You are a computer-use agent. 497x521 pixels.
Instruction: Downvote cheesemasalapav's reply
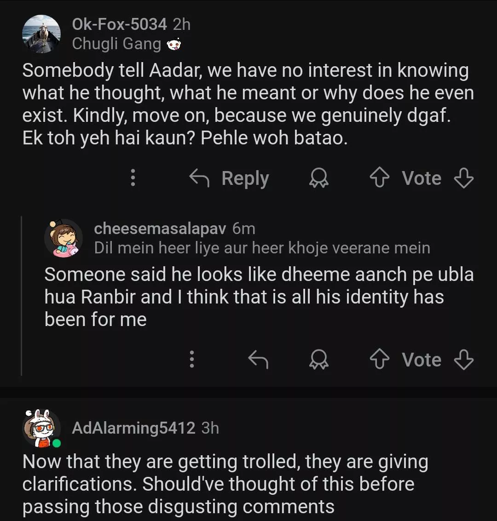click(x=463, y=360)
